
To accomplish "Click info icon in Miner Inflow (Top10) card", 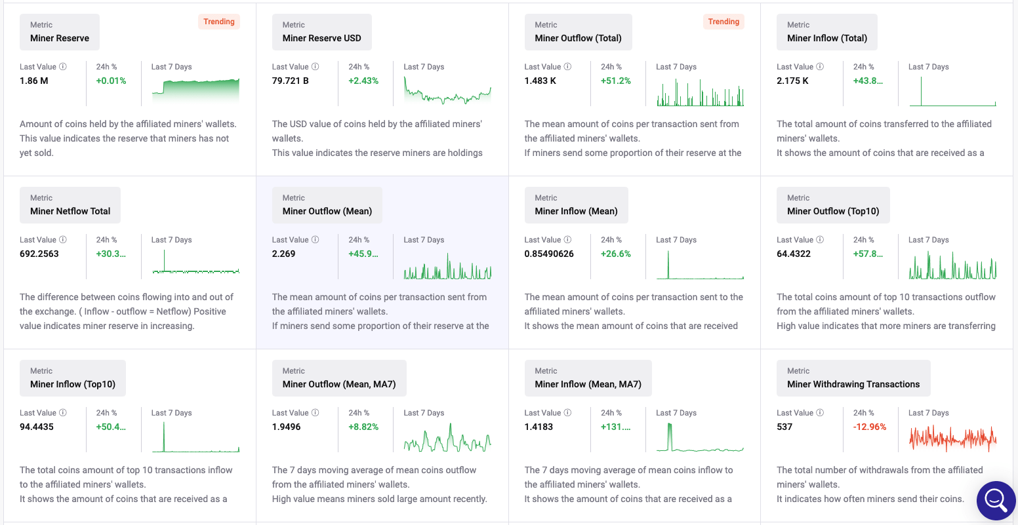I will 63,413.
